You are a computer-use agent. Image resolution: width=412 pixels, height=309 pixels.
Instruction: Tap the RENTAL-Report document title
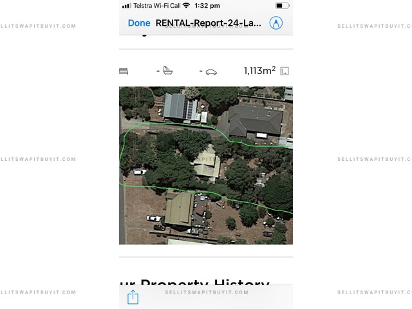[x=209, y=23]
